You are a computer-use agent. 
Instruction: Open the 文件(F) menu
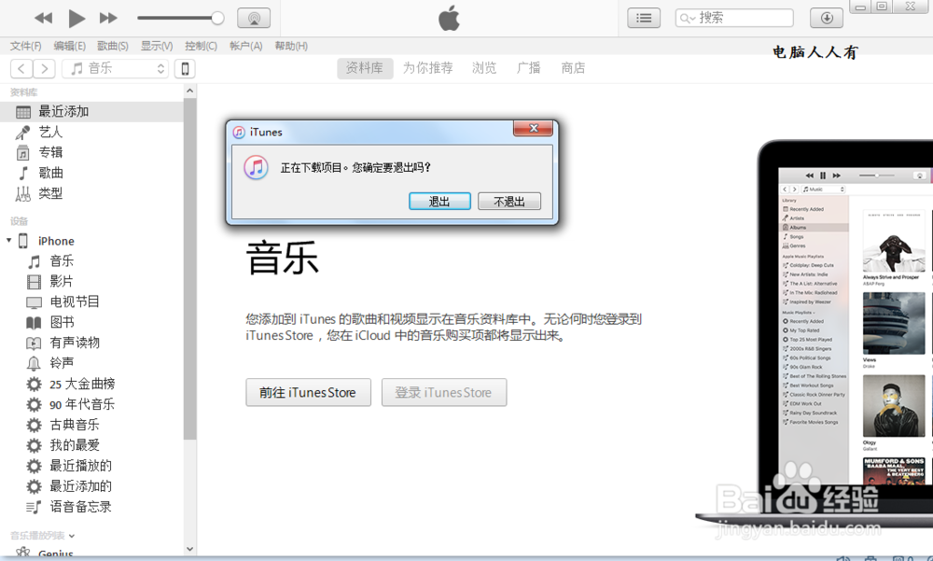tap(25, 46)
